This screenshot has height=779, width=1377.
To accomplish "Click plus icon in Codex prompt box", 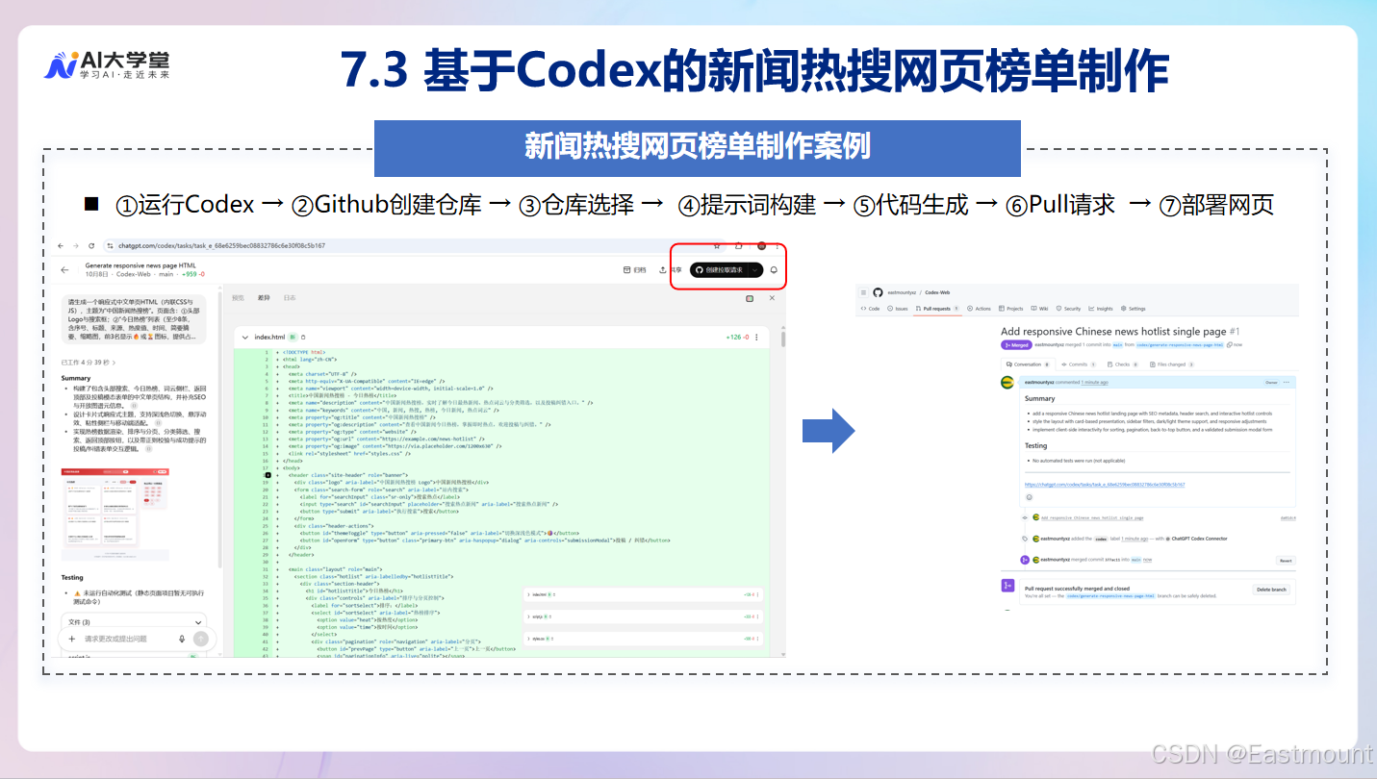I will pyautogui.click(x=72, y=639).
